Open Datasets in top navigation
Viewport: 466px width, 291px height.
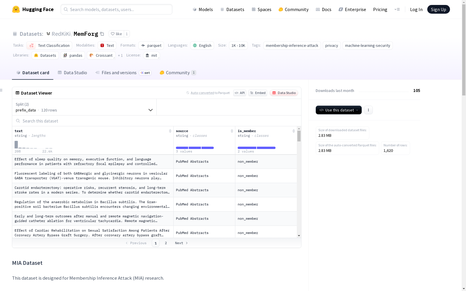click(x=232, y=9)
